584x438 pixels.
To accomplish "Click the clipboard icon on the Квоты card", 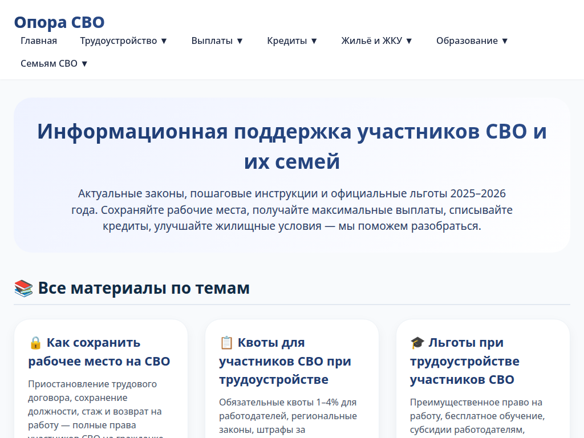I will click(226, 343).
